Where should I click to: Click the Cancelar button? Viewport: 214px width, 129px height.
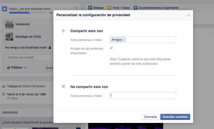coord(150,117)
